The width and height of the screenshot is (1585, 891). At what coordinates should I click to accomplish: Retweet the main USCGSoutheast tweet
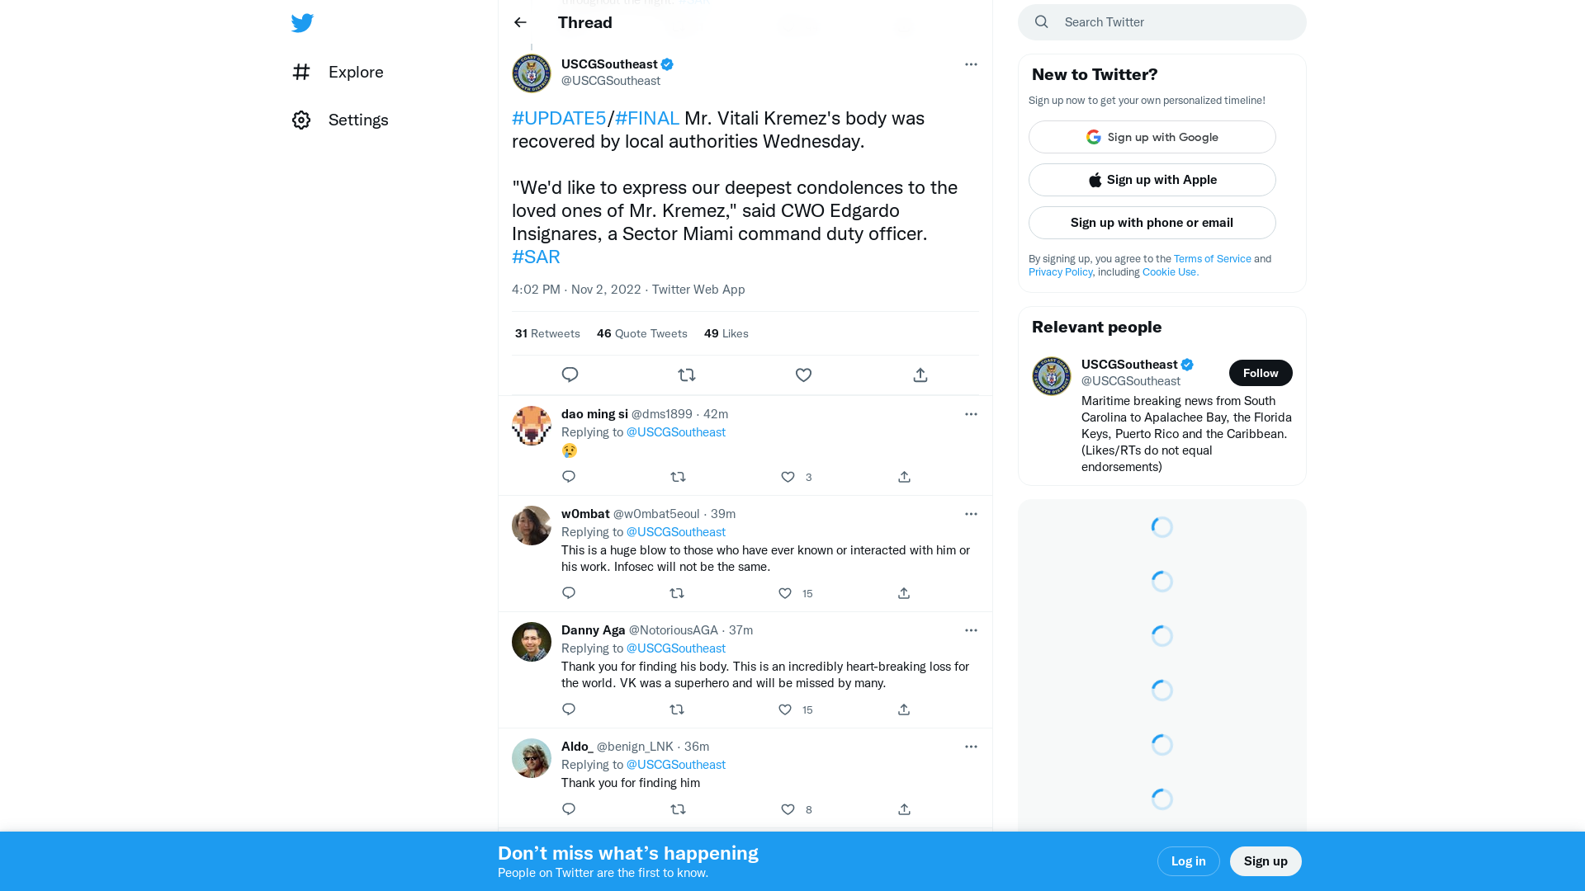coord(687,375)
